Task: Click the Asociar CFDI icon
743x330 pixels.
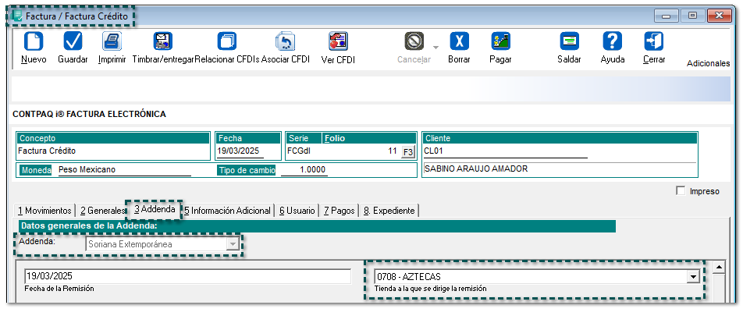Action: [x=286, y=41]
